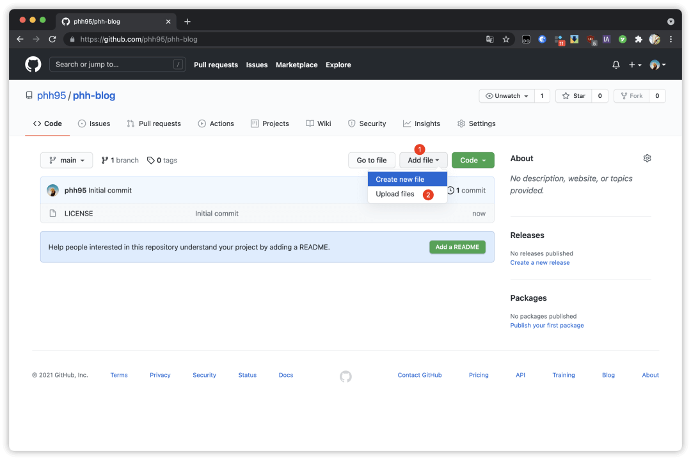Open the GitHub home logo
The image size is (691, 460).
(33, 65)
